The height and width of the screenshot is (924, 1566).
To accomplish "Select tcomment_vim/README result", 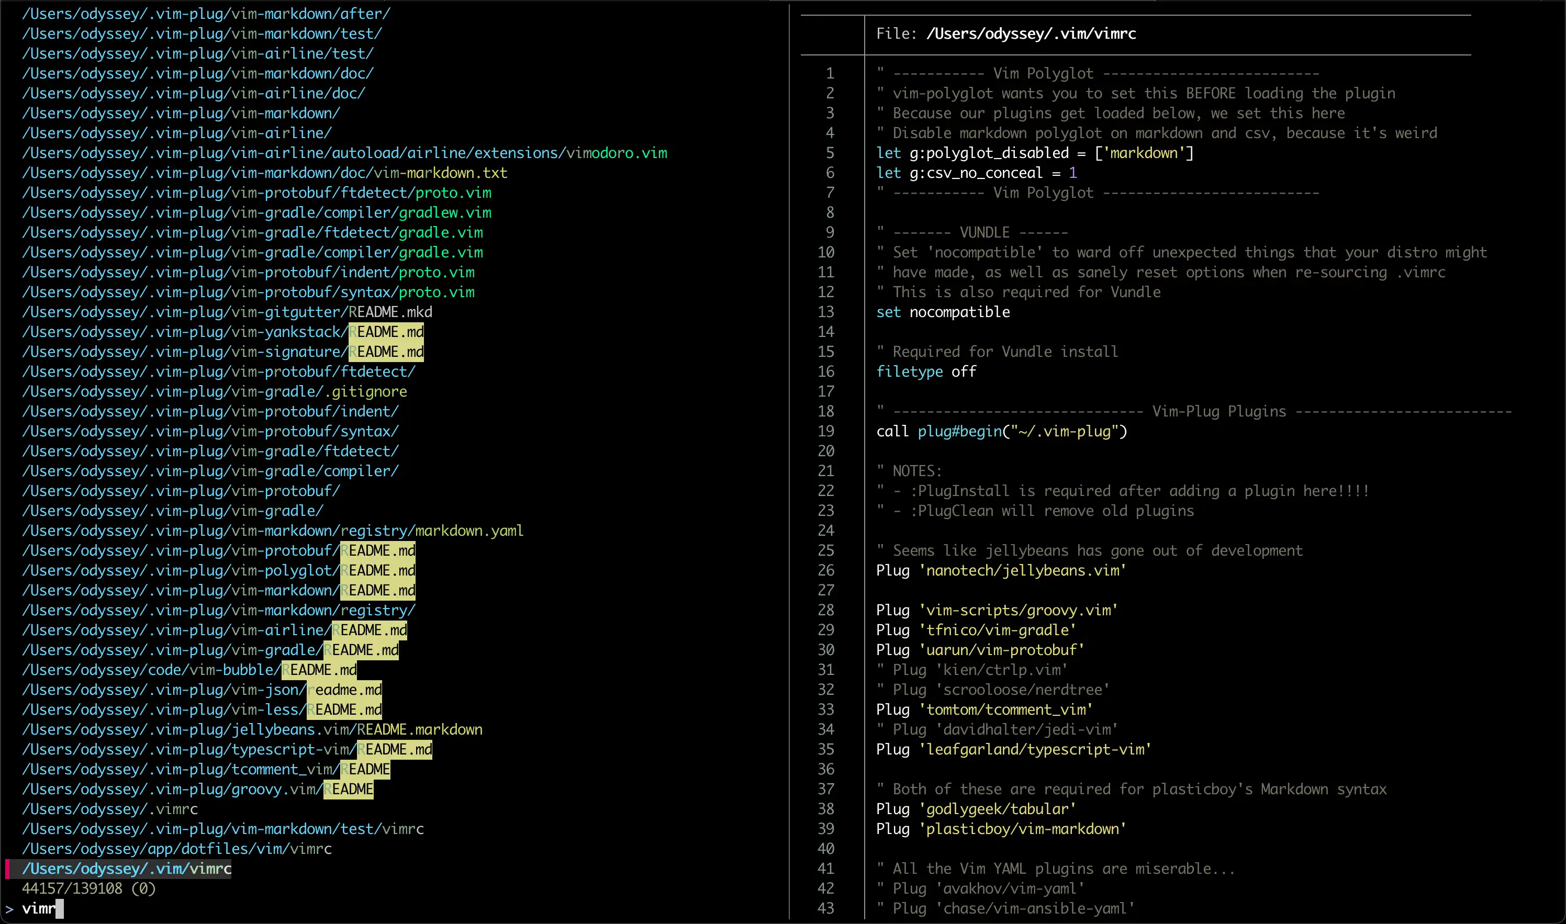I will click(206, 769).
